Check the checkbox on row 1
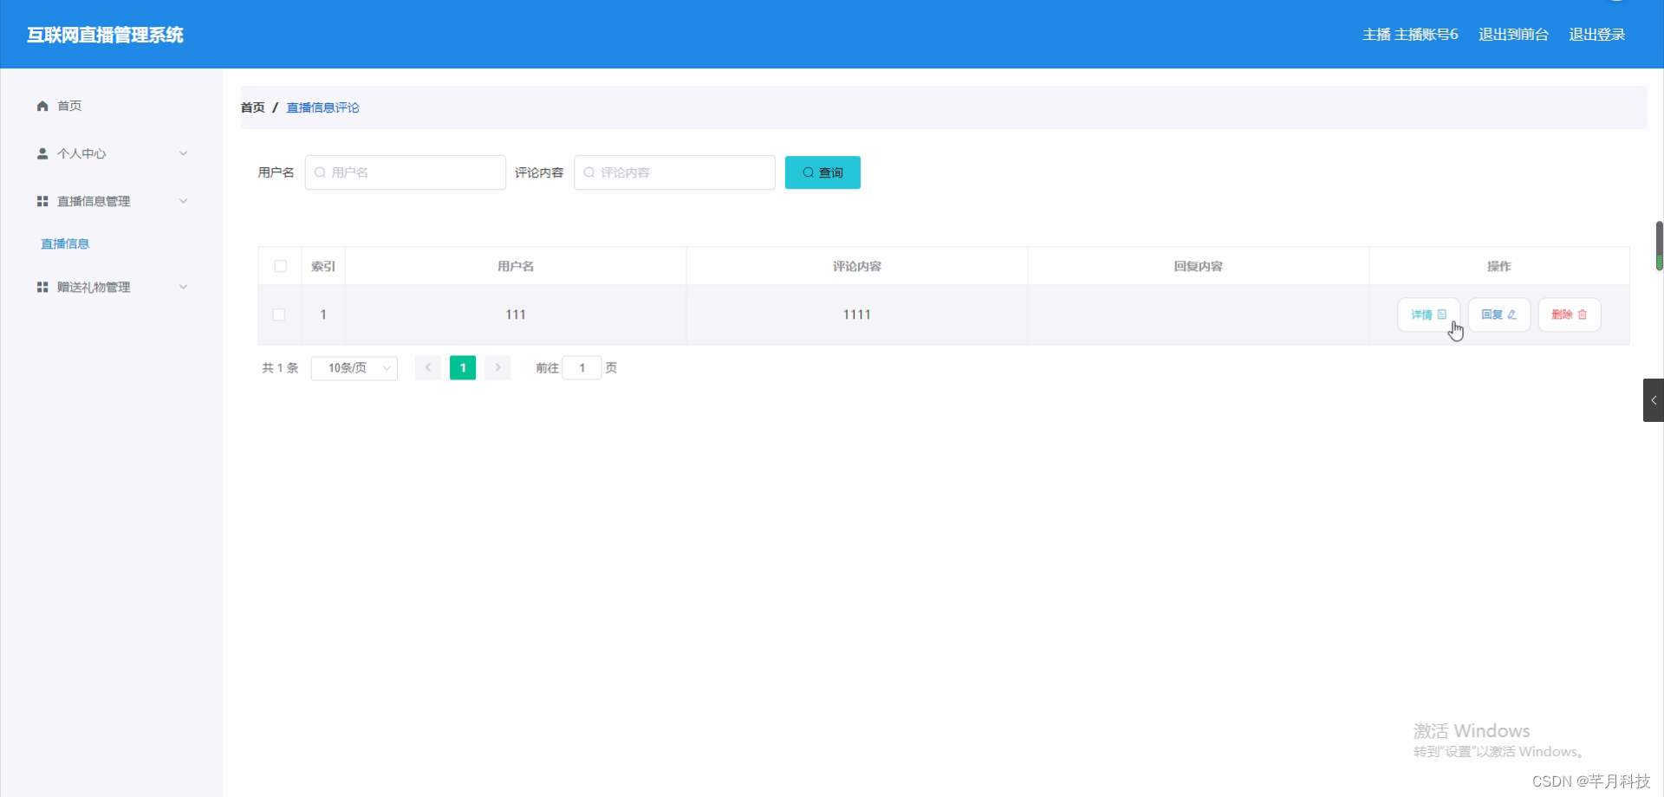1664x797 pixels. 279,314
